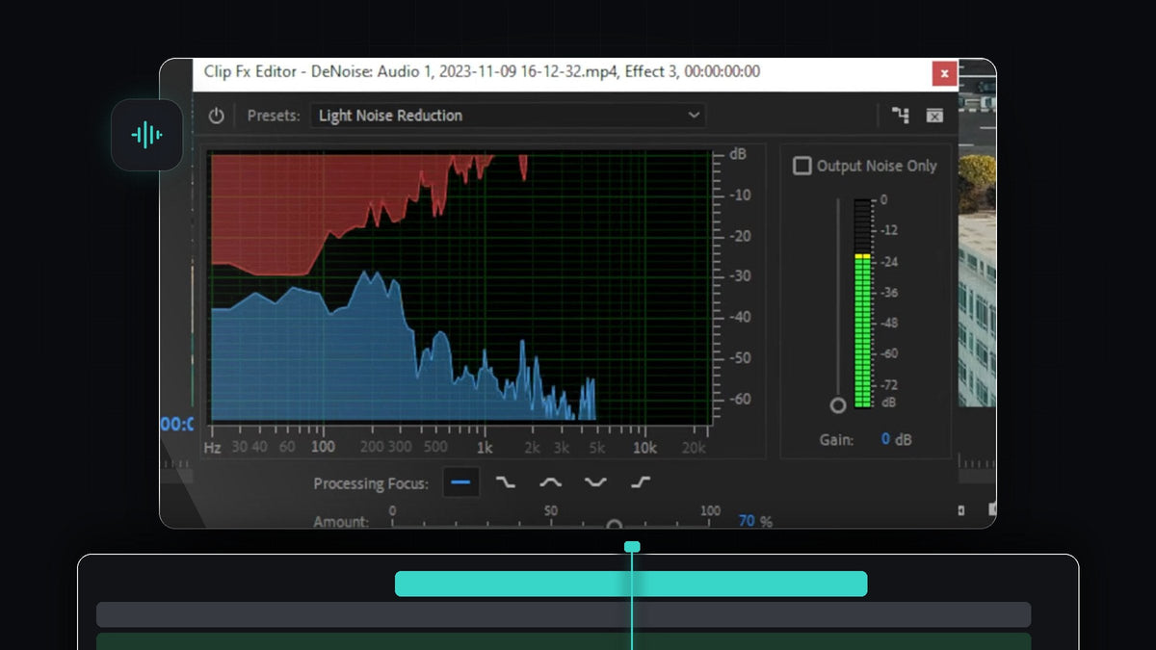Enable the Output Noise Only checkbox
The height and width of the screenshot is (650, 1156).
pyautogui.click(x=801, y=166)
